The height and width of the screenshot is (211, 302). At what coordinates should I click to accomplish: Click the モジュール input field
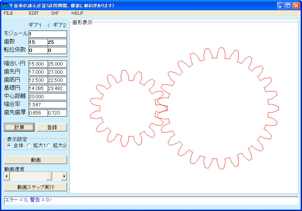(x=48, y=34)
